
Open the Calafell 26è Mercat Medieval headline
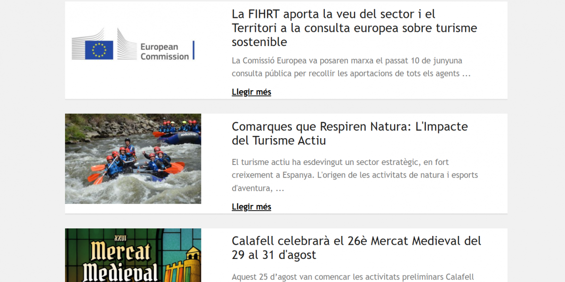tap(356, 248)
